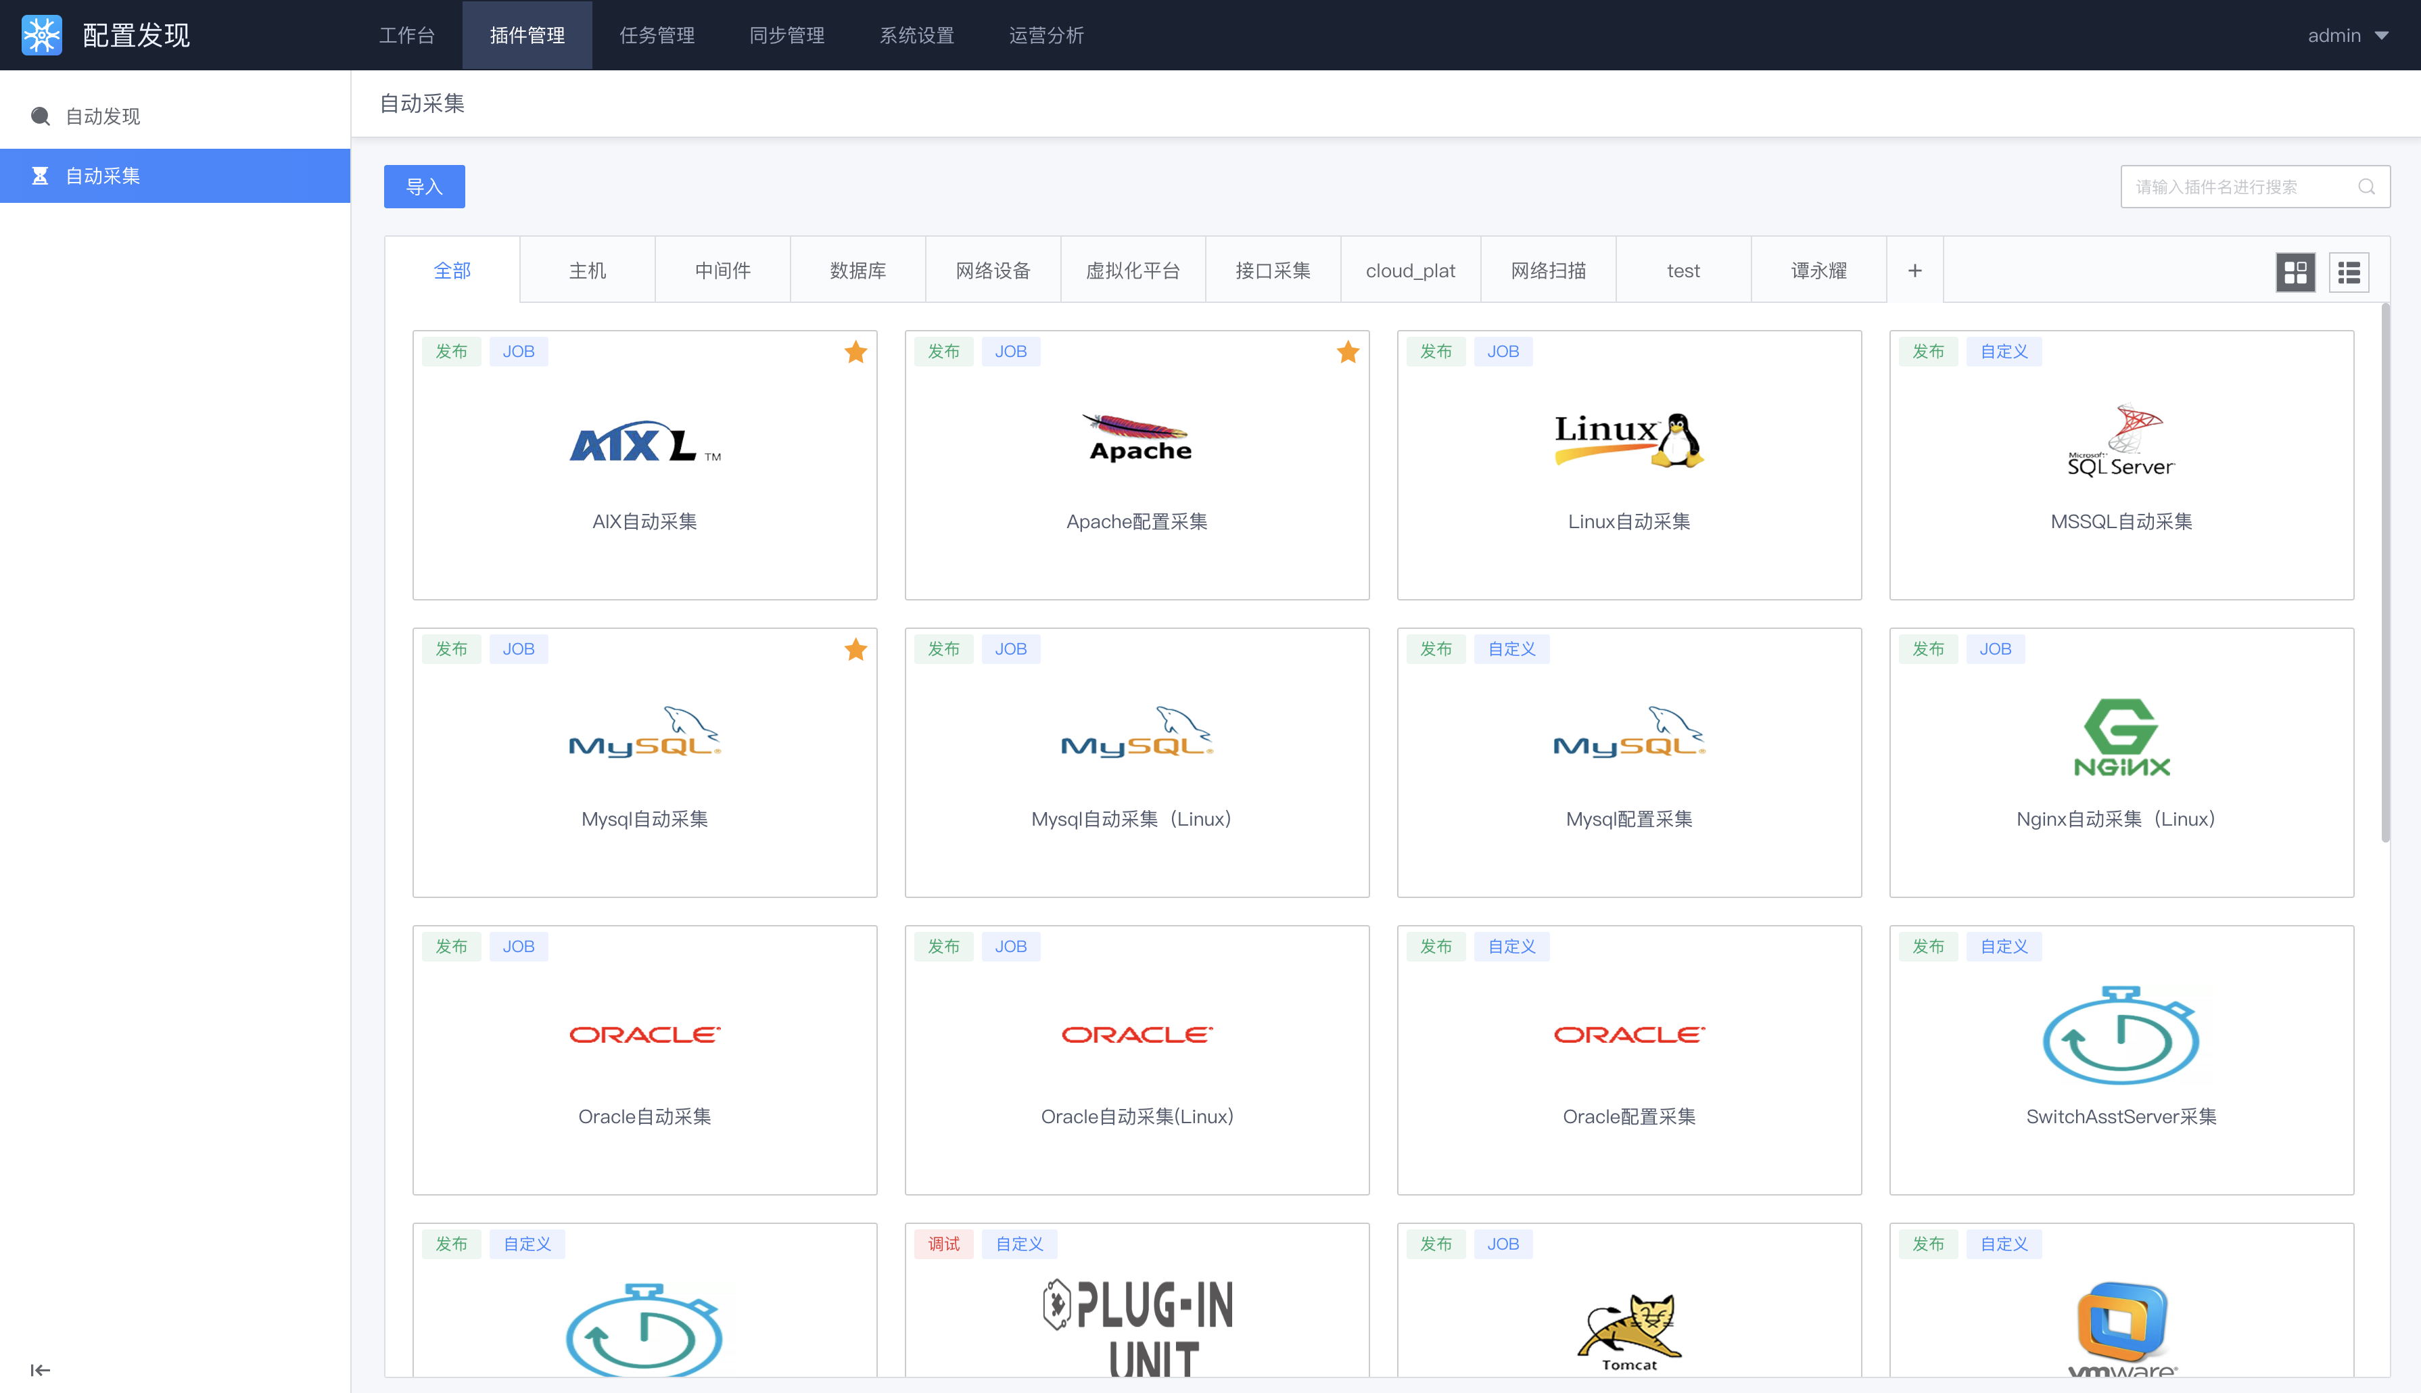Click the app snowflake logo
2421x1393 pixels.
pyautogui.click(x=42, y=35)
